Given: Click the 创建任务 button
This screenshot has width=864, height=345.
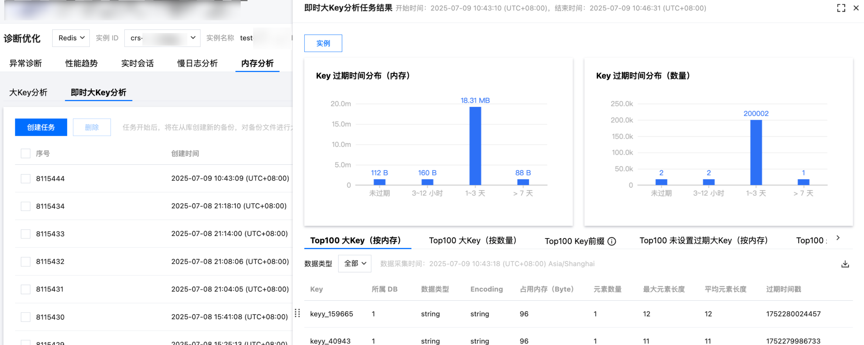Looking at the screenshot, I should click(41, 128).
